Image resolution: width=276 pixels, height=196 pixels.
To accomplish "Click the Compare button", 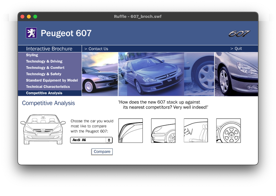I will click(x=102, y=152).
